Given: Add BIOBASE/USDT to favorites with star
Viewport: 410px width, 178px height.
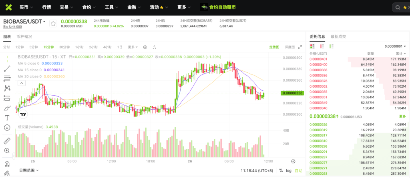Looking at the screenshot, I should click(x=53, y=24).
